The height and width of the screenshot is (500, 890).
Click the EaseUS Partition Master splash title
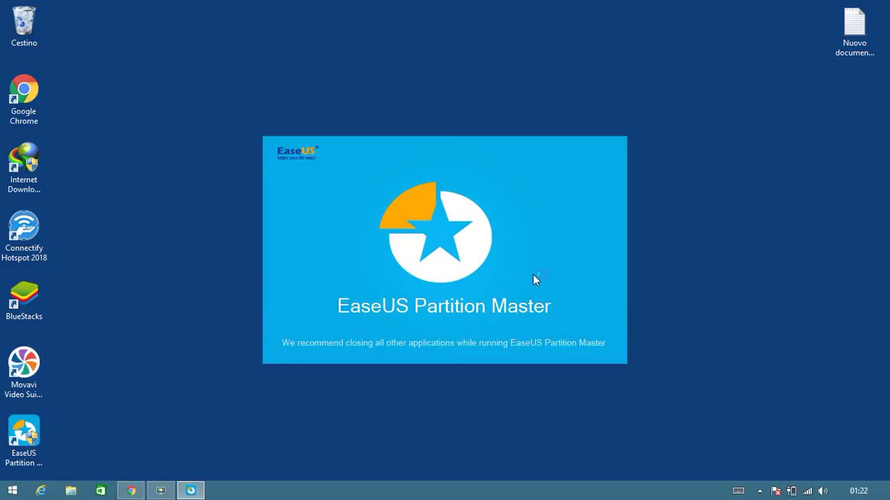click(444, 306)
